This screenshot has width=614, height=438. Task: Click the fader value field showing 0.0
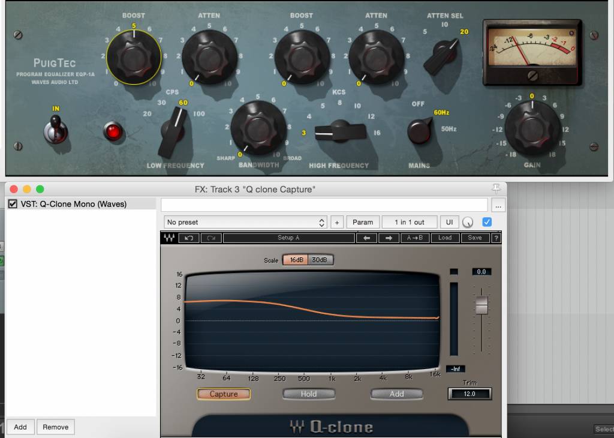[481, 271]
